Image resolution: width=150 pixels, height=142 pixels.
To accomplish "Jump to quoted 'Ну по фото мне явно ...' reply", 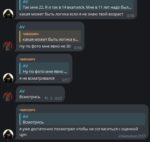I will [x=44, y=69].
